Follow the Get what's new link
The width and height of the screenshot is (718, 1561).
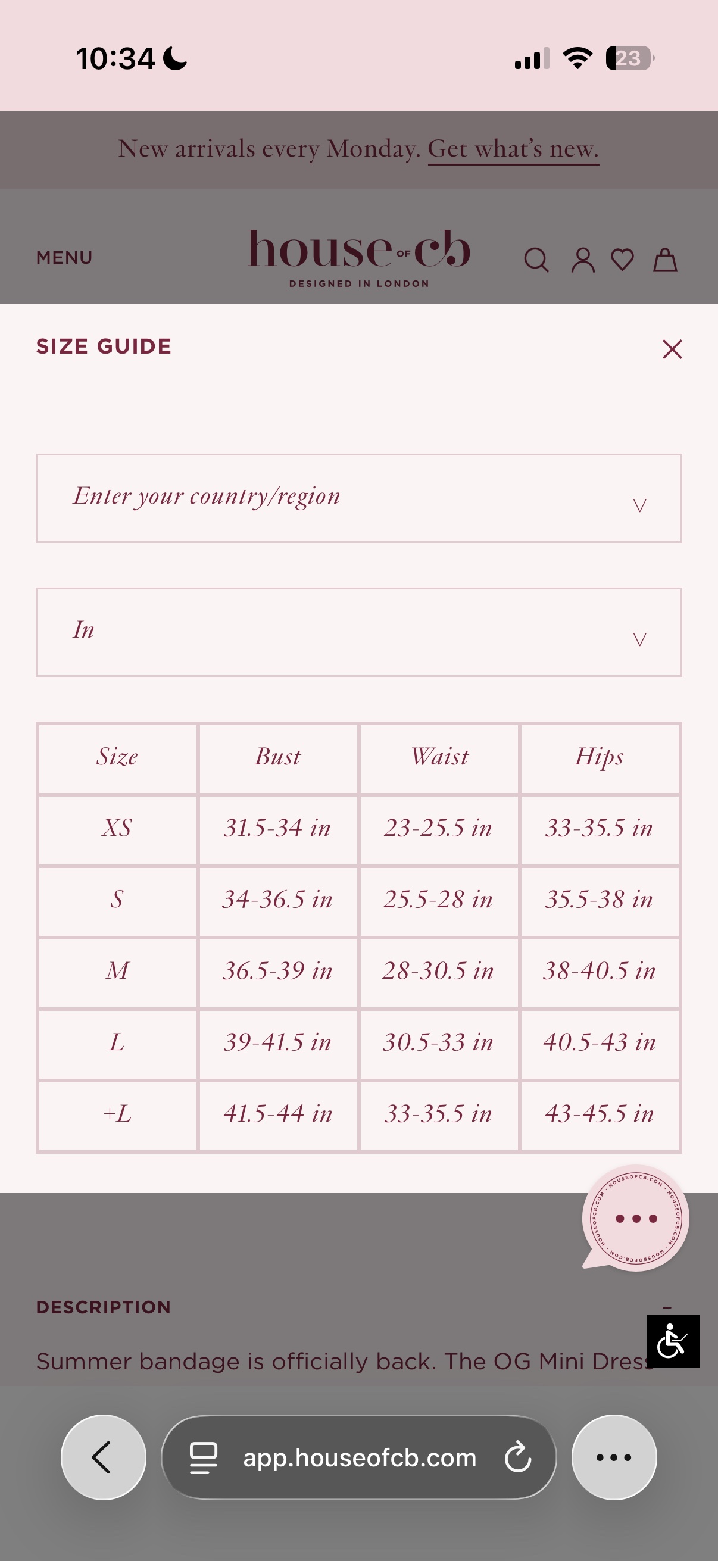tap(513, 149)
